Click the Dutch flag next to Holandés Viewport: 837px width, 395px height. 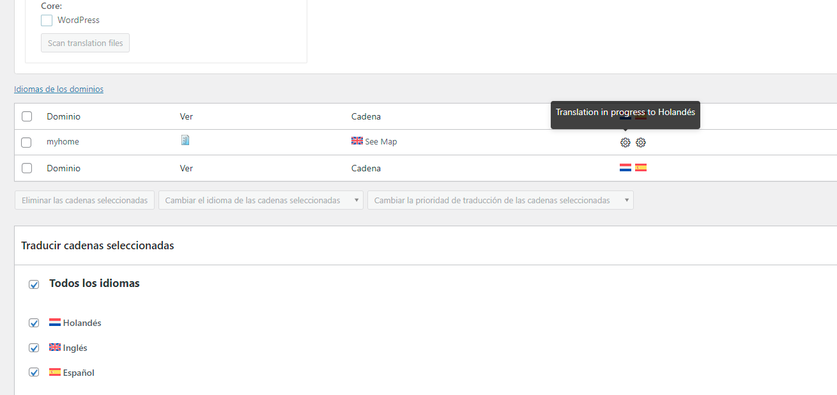tap(55, 323)
